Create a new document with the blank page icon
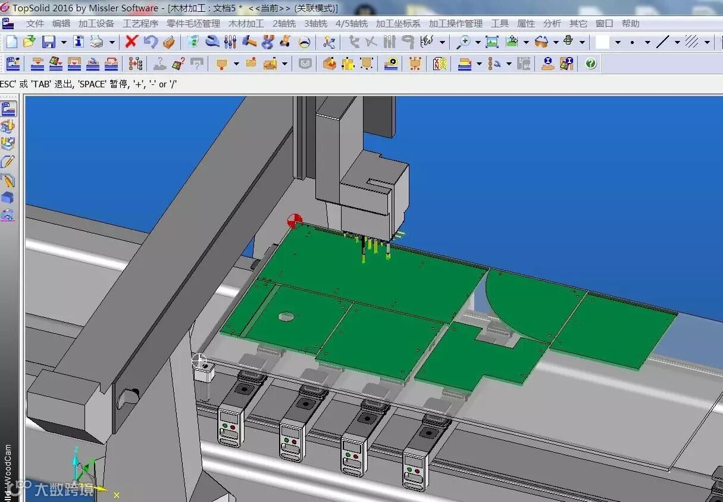This screenshot has height=502, width=723. point(12,42)
